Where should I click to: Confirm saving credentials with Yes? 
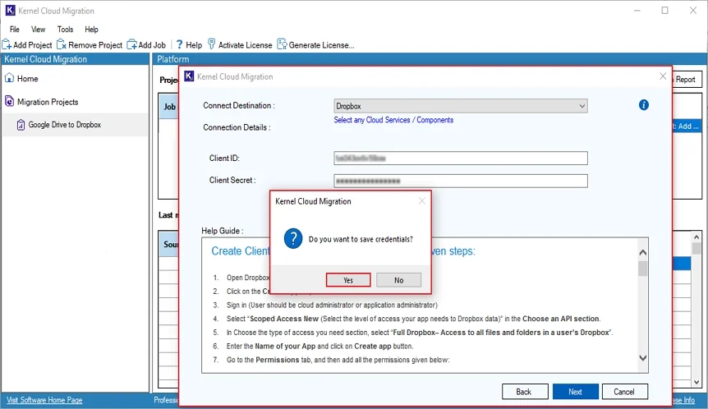348,280
